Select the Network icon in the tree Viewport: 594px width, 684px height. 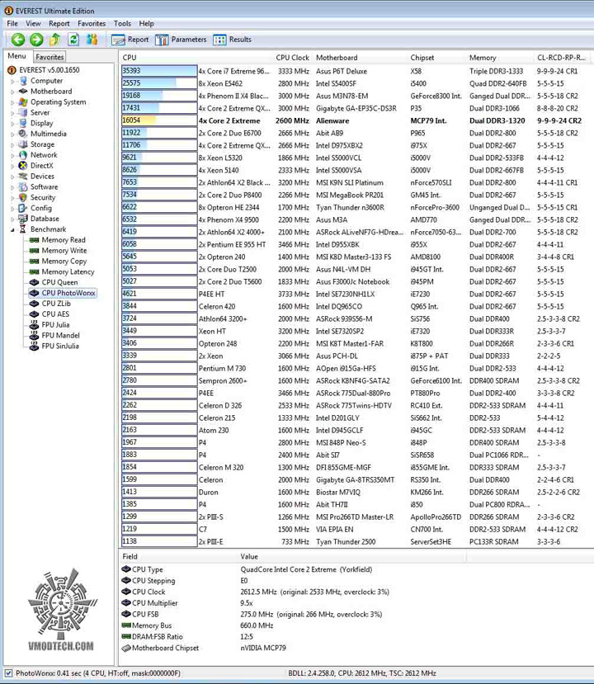[24, 155]
